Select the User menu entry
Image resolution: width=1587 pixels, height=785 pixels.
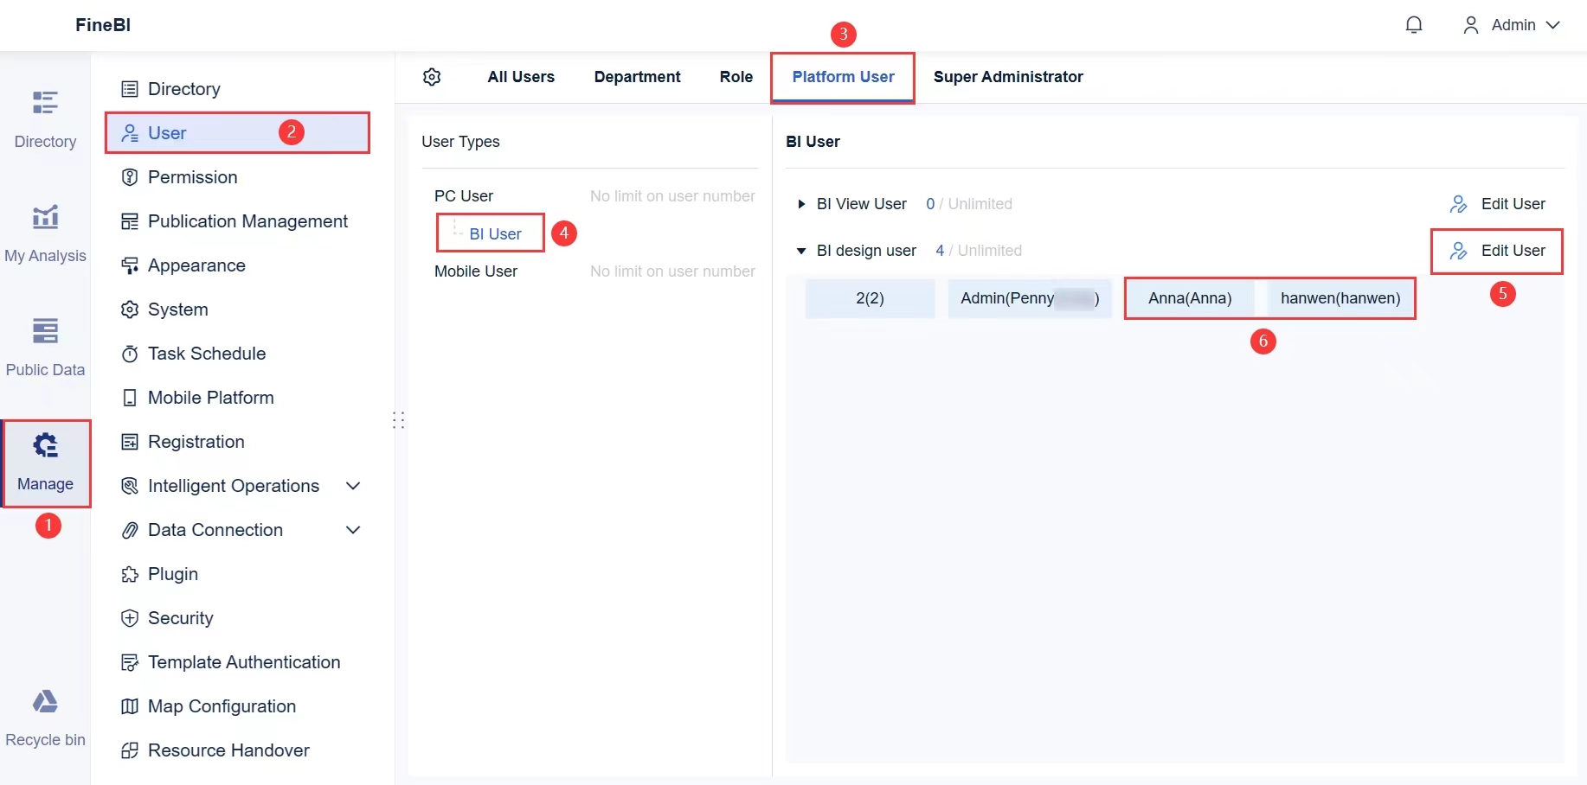coord(166,132)
